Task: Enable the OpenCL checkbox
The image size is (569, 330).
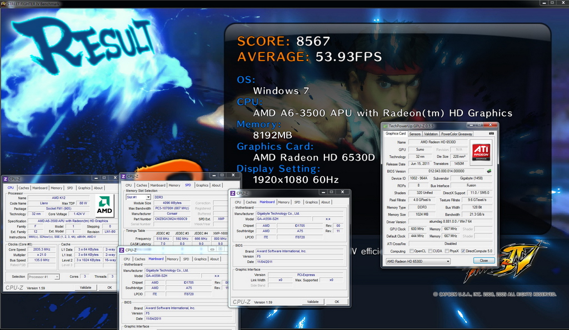Action: [411, 251]
